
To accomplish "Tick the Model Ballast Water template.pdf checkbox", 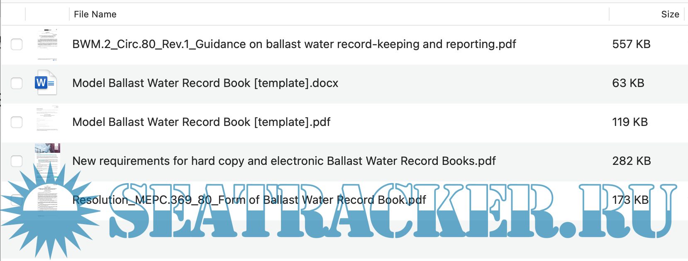I will 17,122.
